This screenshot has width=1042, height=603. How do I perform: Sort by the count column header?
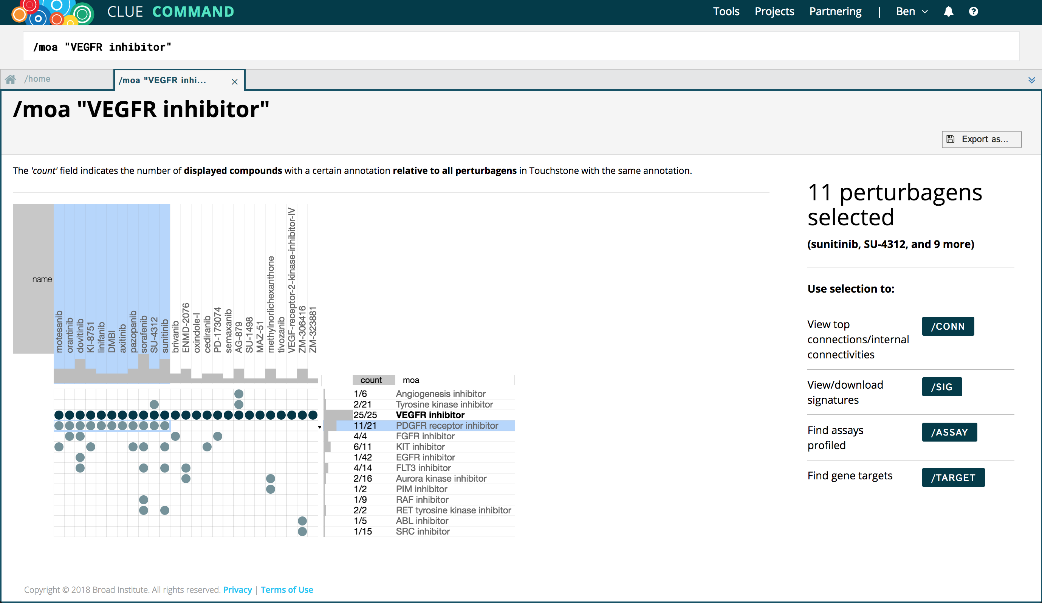click(373, 380)
